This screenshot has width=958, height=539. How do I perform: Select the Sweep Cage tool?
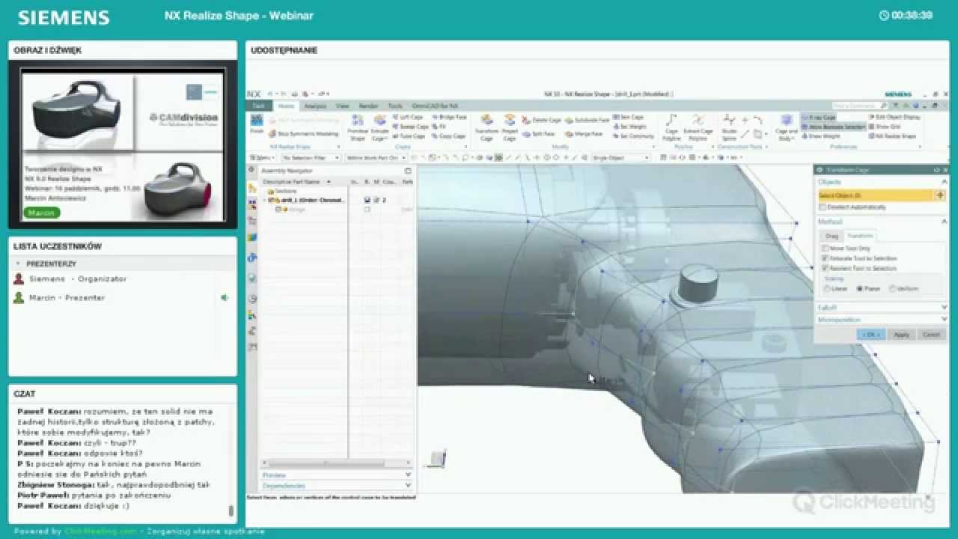tap(409, 127)
